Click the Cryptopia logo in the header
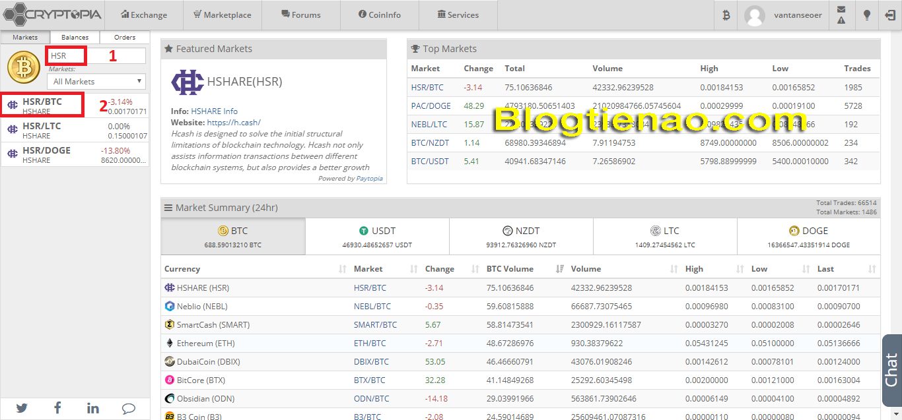This screenshot has height=420, width=902. (52, 15)
